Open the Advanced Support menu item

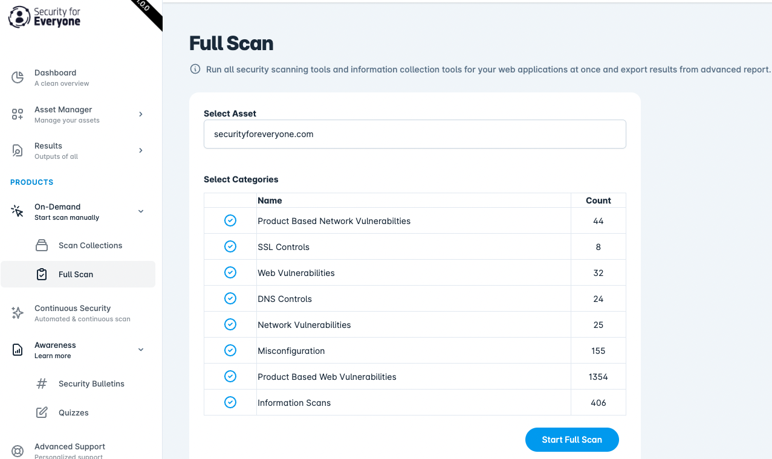(78, 451)
